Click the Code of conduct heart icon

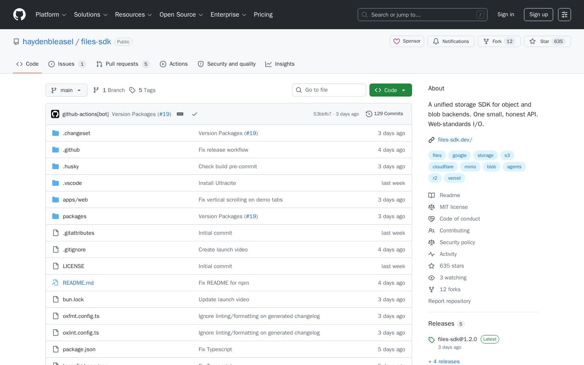(x=432, y=219)
